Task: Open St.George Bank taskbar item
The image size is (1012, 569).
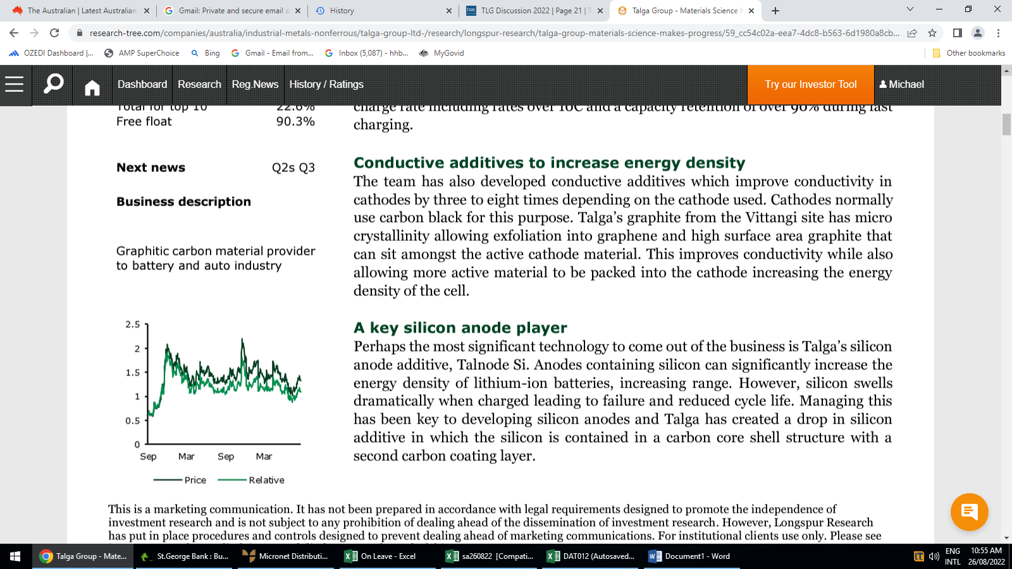Action: (x=184, y=556)
